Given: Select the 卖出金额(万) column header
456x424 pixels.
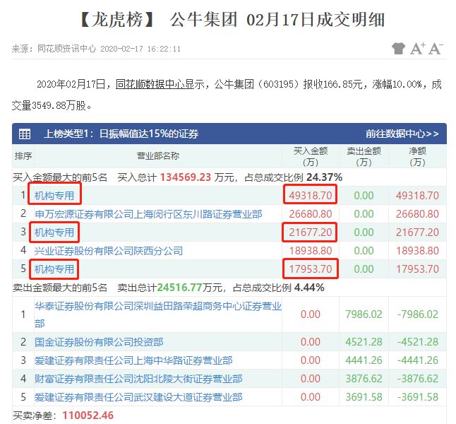Looking at the screenshot, I should (x=364, y=156).
